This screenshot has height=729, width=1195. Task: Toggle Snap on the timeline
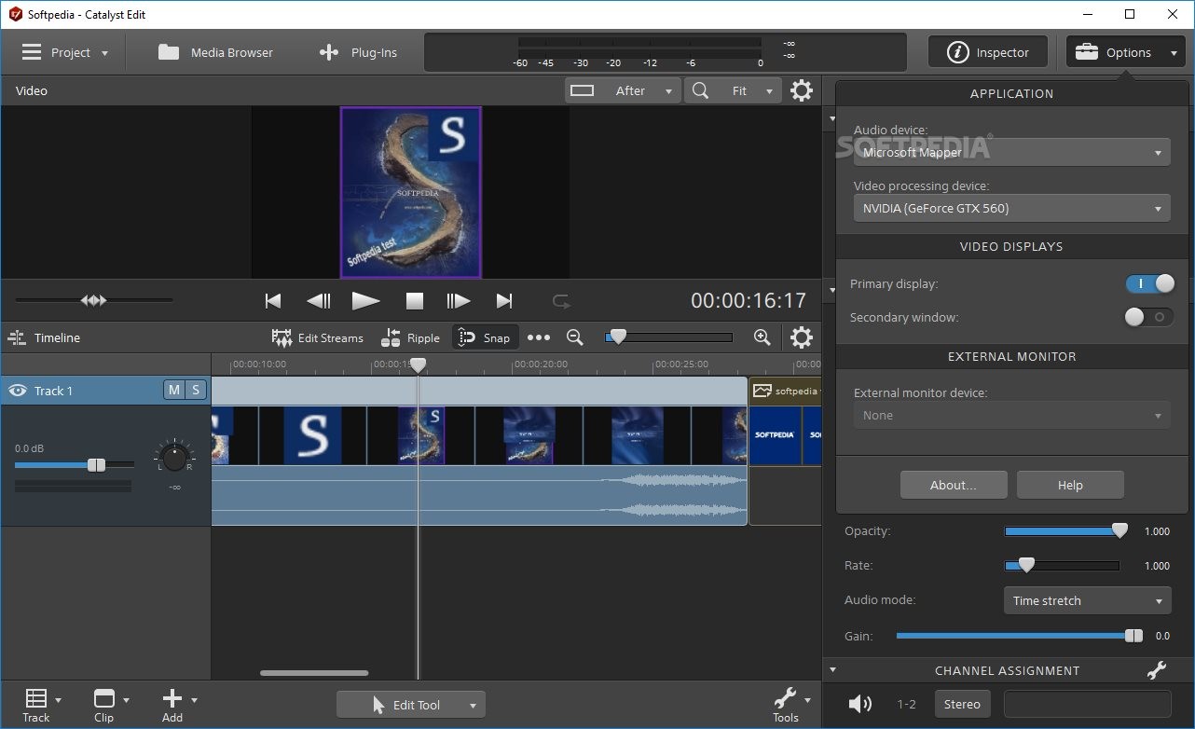(x=484, y=337)
